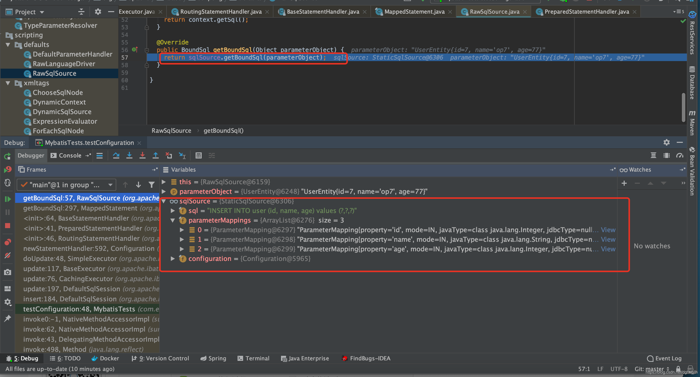The height and width of the screenshot is (377, 700).
Task: Open the thread selector dropdown "main"@1
Action: click(x=66, y=185)
